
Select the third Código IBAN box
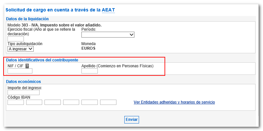click(x=53, y=102)
